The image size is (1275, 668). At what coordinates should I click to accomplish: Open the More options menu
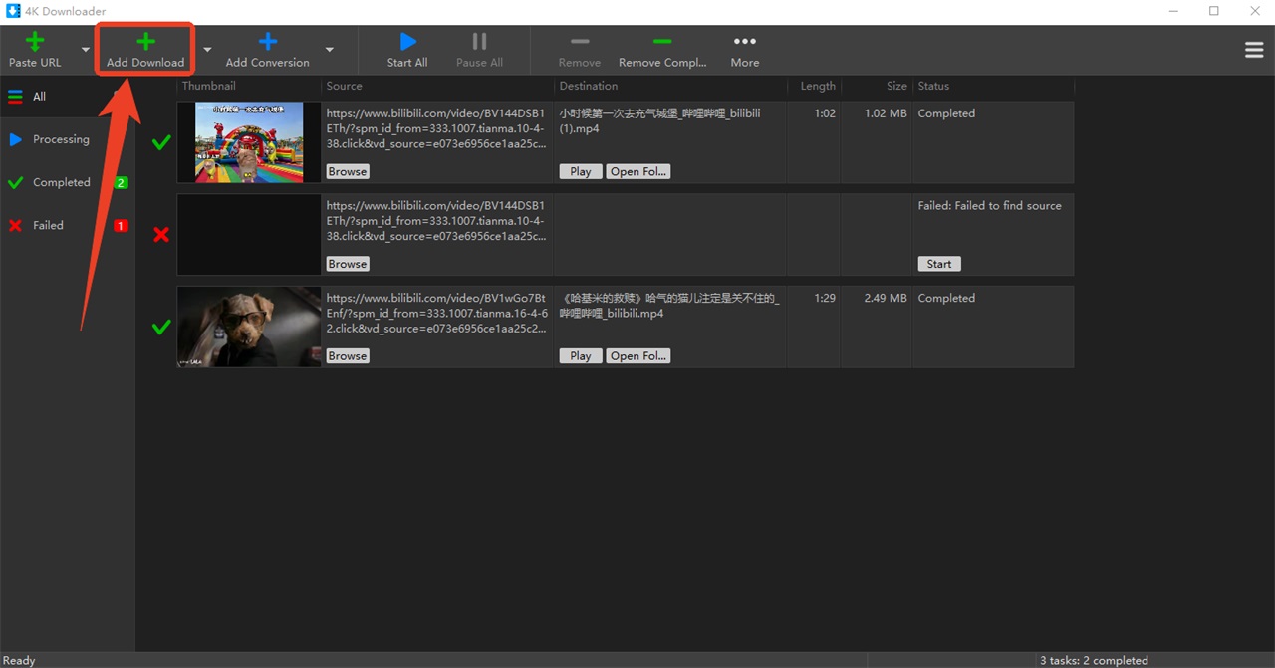pyautogui.click(x=745, y=50)
